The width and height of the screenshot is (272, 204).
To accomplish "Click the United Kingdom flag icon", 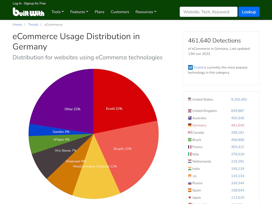I will click(190, 111).
